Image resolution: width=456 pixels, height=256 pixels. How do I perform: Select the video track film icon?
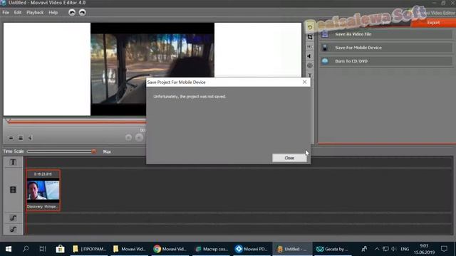(13, 190)
